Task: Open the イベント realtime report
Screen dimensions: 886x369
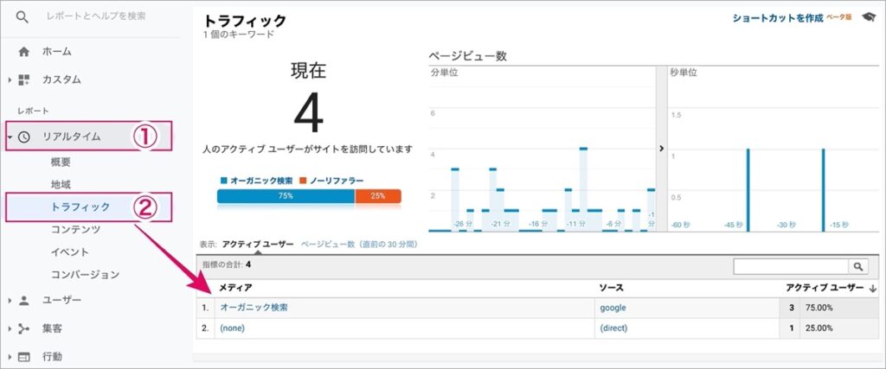Action: [70, 252]
